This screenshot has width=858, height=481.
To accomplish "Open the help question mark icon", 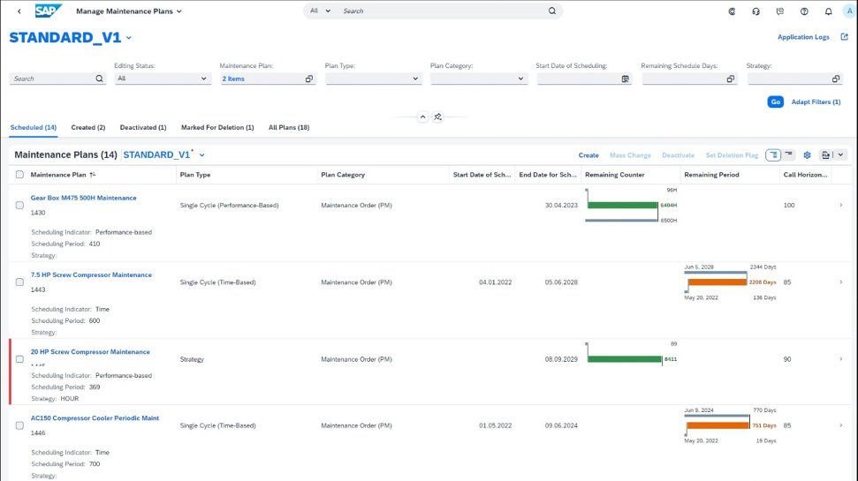I will click(x=804, y=11).
